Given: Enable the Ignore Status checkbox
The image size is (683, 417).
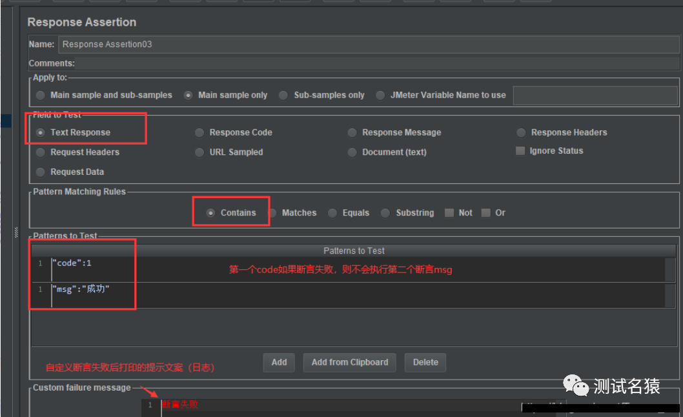Looking at the screenshot, I should [550, 151].
